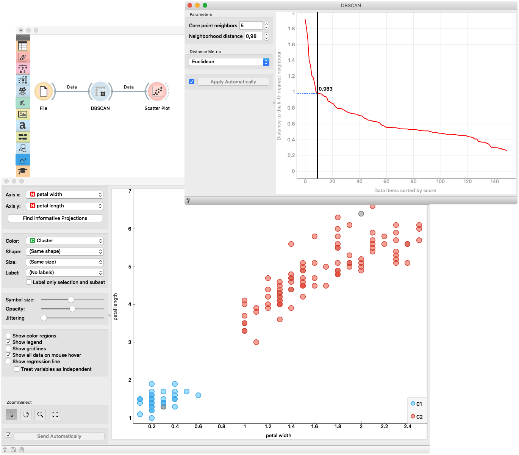This screenshot has height=455, width=519.
Task: Click the Symbol size slider handle
Action: pyautogui.click(x=71, y=300)
